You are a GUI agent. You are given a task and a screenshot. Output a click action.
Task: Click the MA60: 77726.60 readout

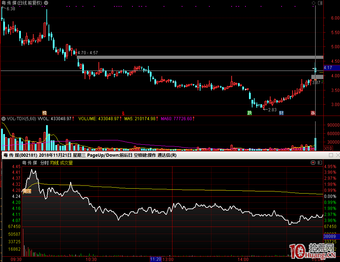coord(176,119)
